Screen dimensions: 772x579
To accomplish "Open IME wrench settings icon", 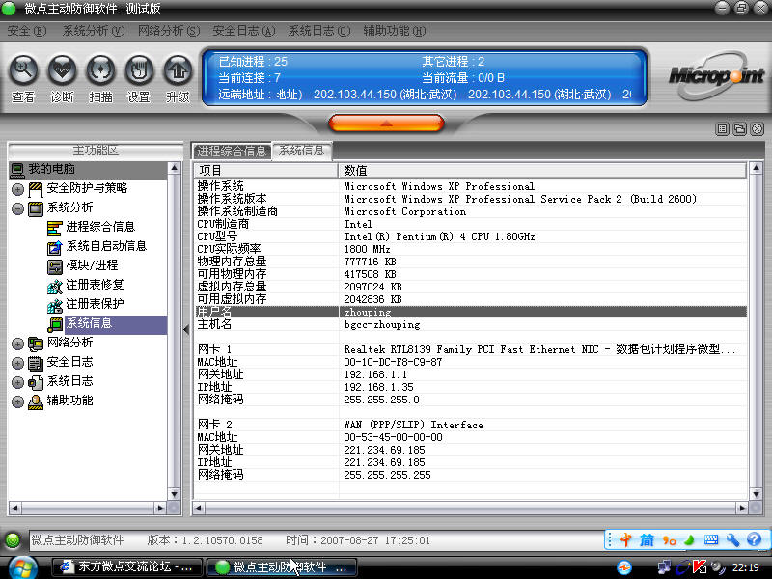I will click(x=732, y=540).
